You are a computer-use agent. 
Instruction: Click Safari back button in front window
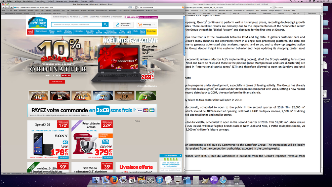[3, 7]
